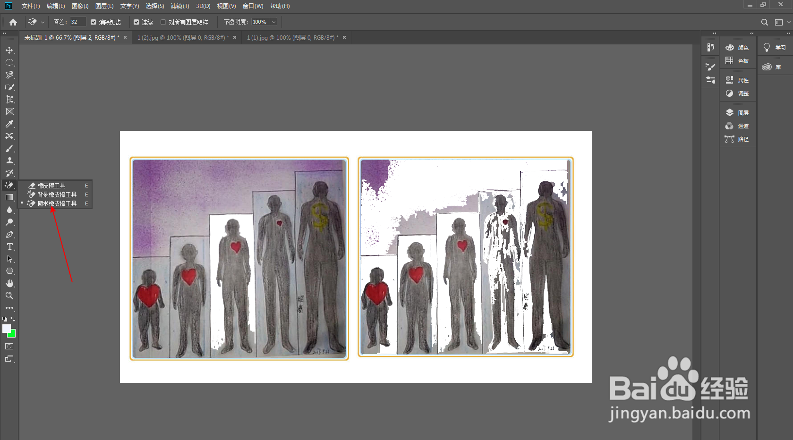Select the Path Selection tool
The height and width of the screenshot is (440, 793).
pos(9,259)
